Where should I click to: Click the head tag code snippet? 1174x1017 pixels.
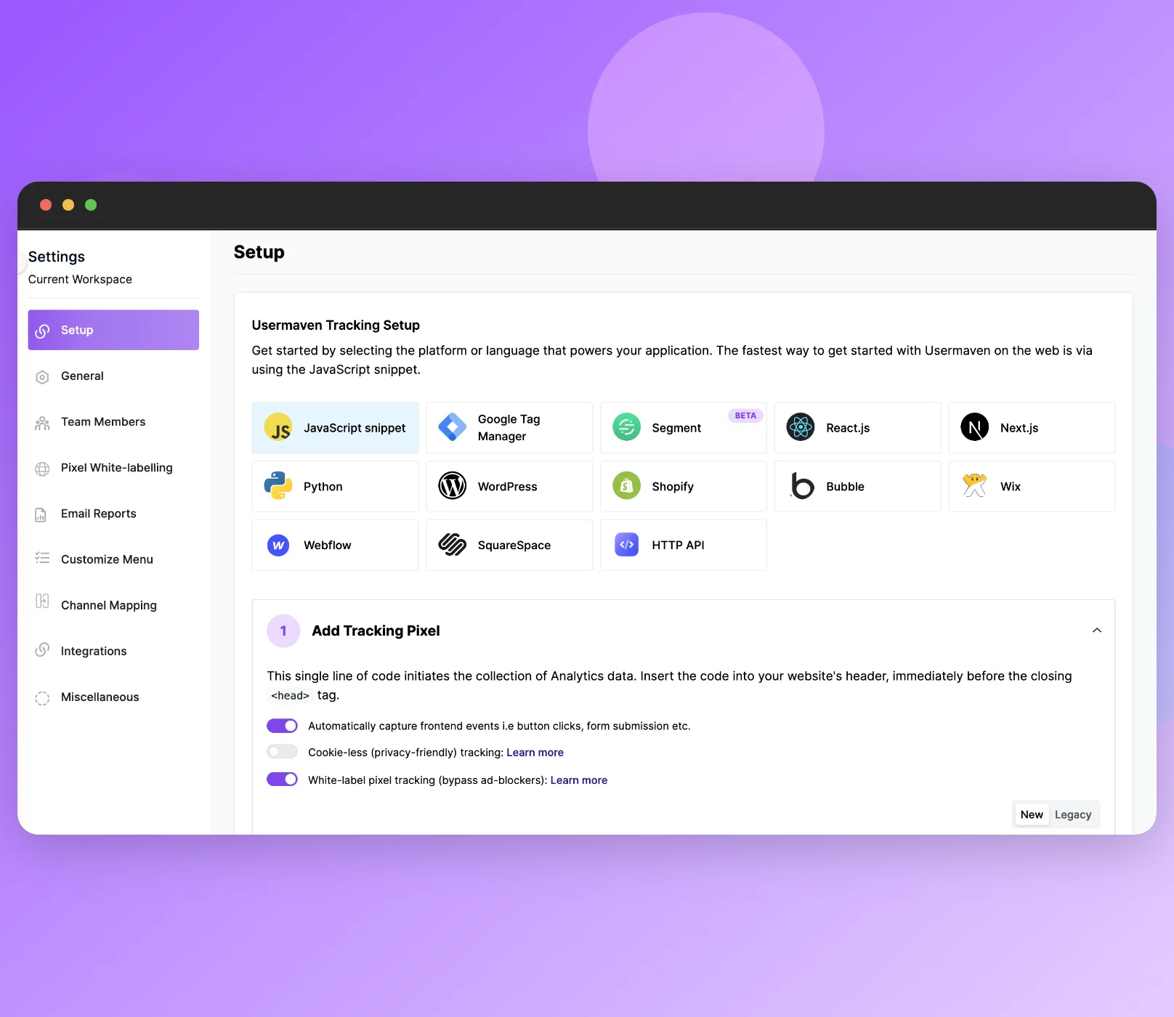290,696
